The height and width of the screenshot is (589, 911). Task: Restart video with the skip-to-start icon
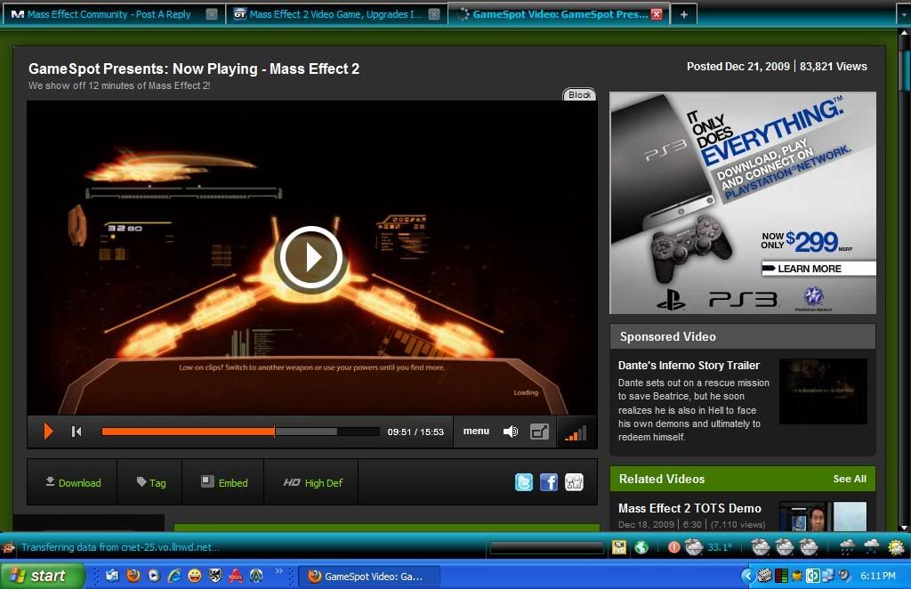tap(77, 432)
